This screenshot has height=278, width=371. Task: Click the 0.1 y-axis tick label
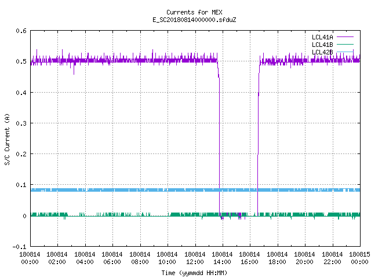point(21,185)
